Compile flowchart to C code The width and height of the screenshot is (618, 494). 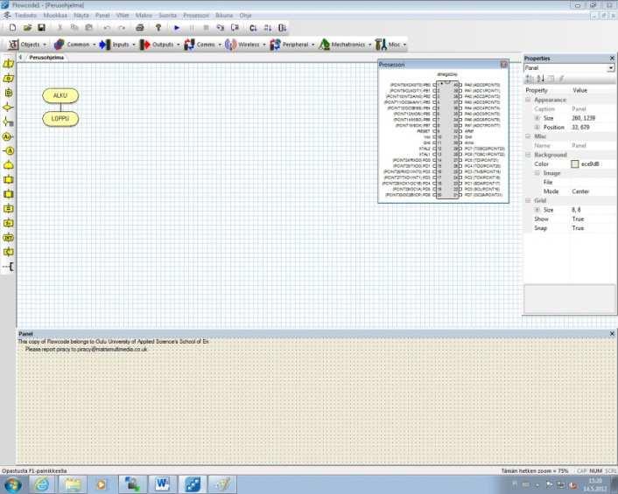tap(253, 28)
